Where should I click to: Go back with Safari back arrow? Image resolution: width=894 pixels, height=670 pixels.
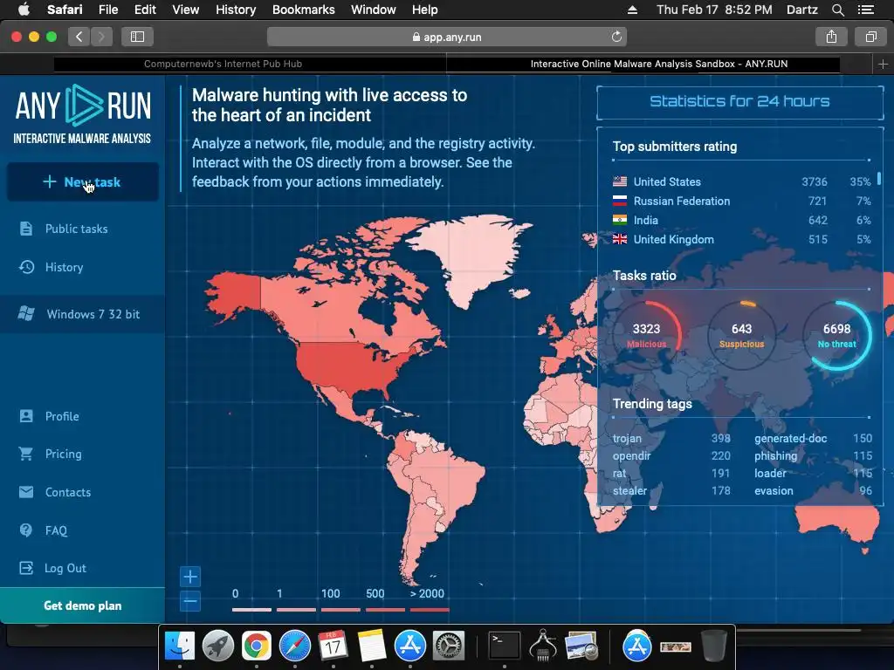click(x=79, y=37)
